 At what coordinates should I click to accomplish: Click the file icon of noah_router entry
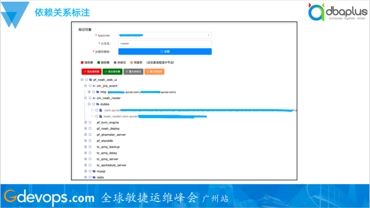tap(101, 116)
